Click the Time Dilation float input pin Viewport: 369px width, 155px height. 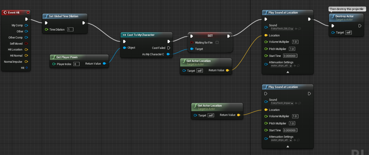pyautogui.click(x=47, y=30)
